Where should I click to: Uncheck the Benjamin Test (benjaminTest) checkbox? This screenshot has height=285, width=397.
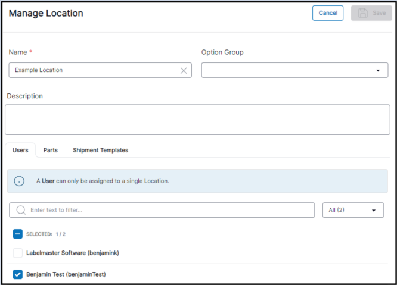18,274
